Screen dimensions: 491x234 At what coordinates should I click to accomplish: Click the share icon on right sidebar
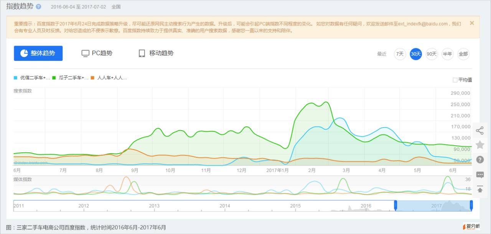479,131
